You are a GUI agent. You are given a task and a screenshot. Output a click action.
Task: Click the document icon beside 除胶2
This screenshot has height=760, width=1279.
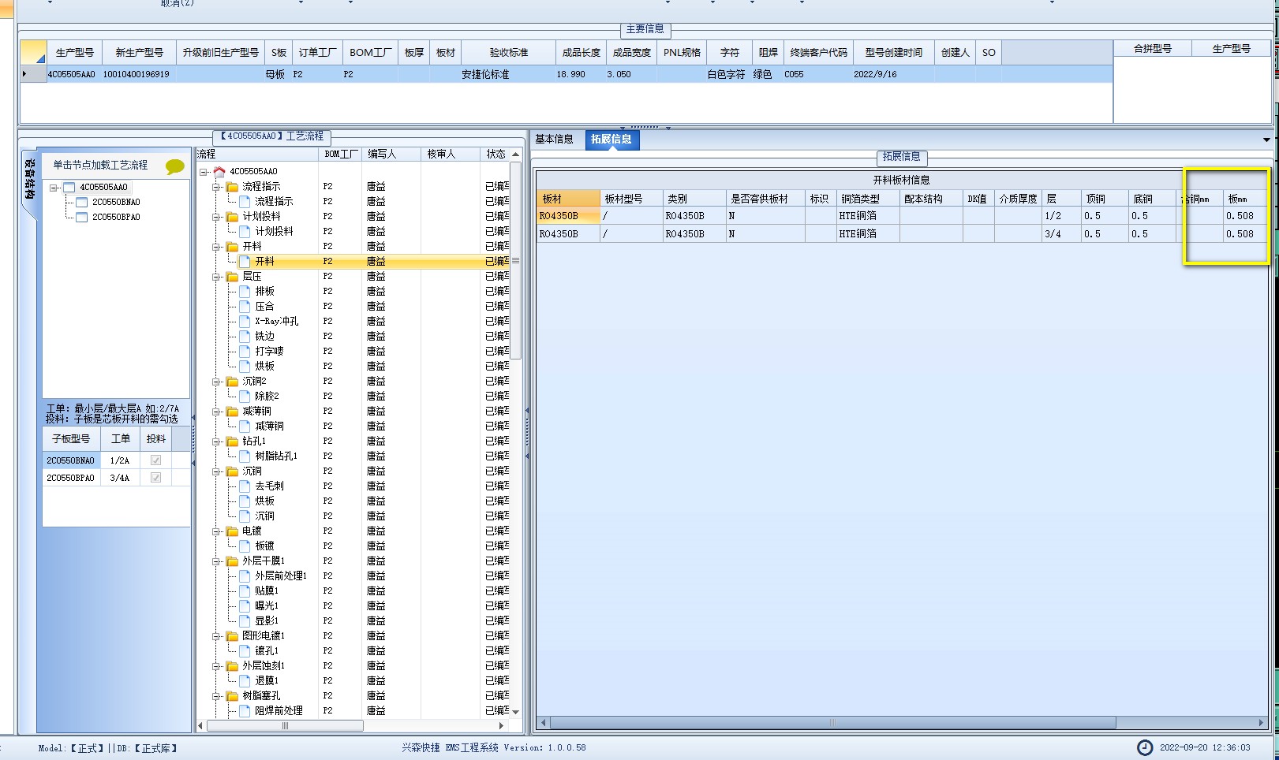click(245, 396)
